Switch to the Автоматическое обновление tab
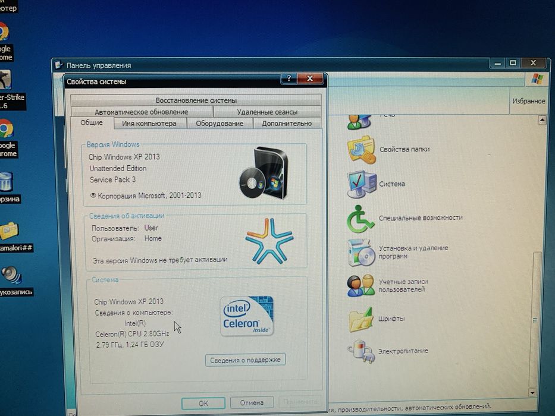The height and width of the screenshot is (416, 555). [x=142, y=112]
